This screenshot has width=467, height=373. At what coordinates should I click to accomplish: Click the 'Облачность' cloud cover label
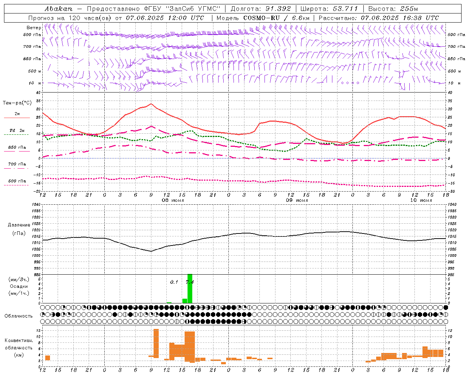(x=19, y=316)
